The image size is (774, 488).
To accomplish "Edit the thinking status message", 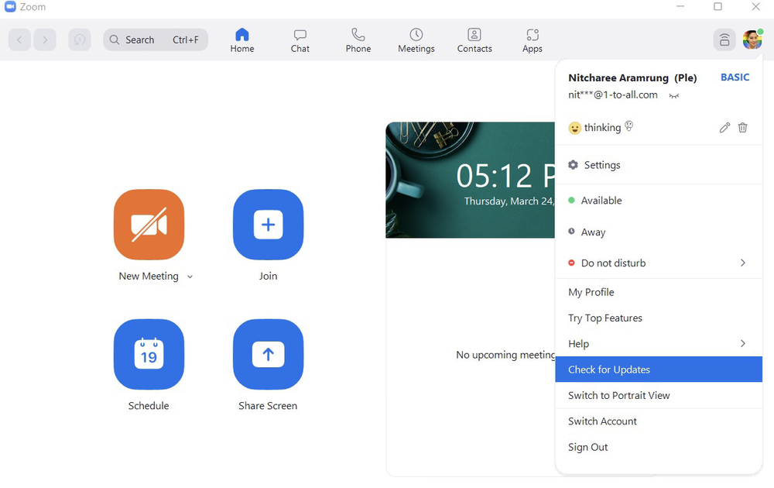I will (x=724, y=128).
